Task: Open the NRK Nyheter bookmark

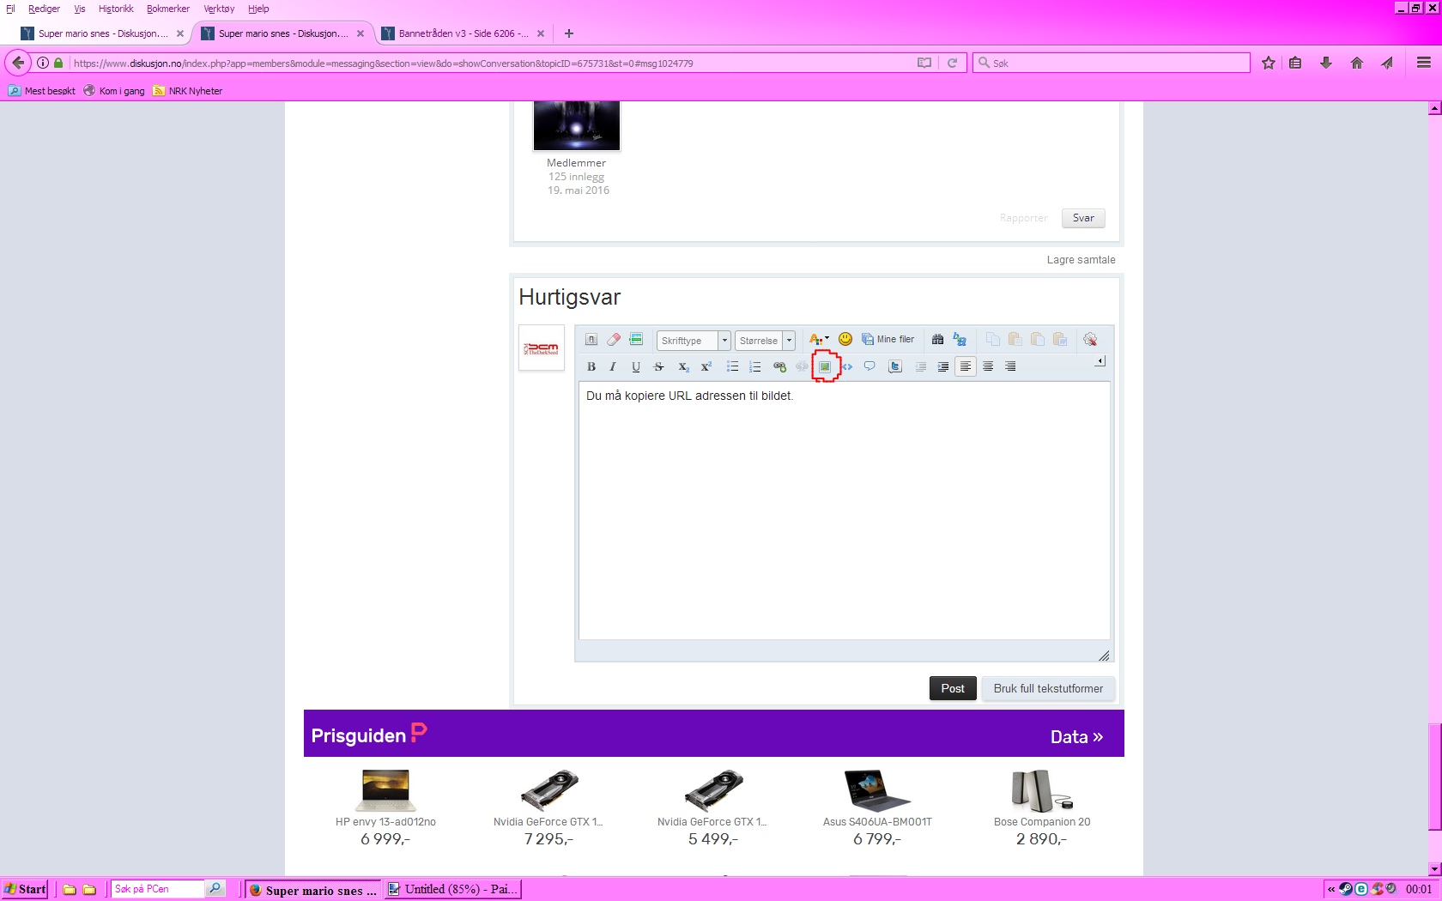Action: tap(188, 91)
